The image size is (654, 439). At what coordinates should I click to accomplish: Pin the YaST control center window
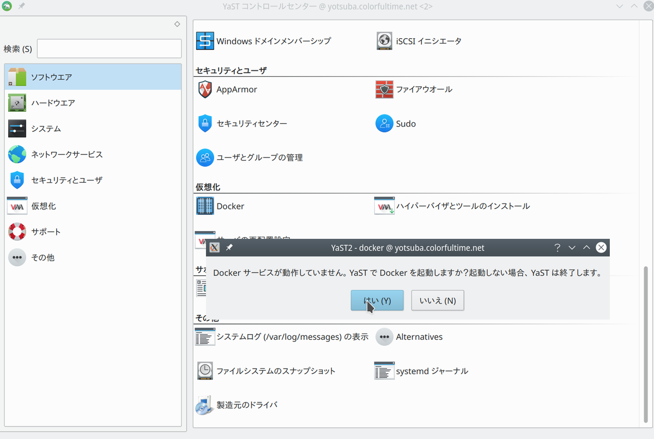point(22,6)
